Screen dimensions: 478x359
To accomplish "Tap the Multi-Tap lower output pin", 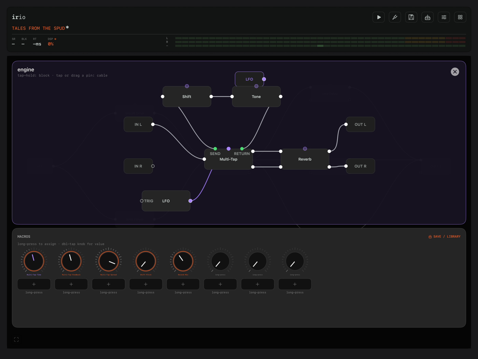I will (x=253, y=167).
